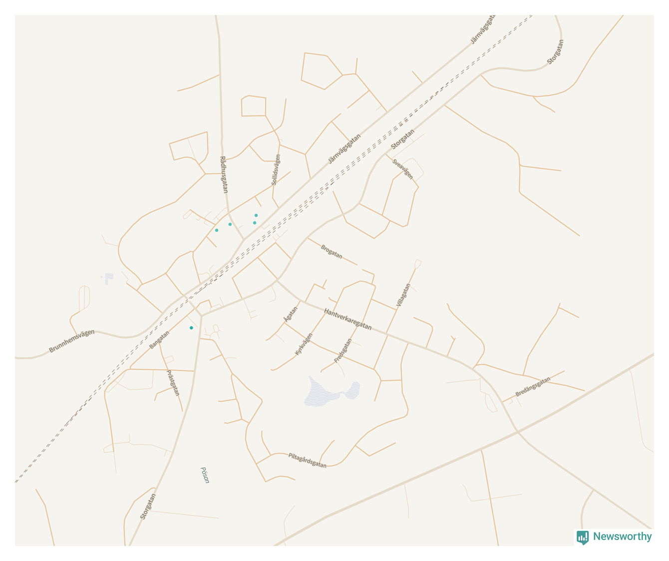Click the Piltagårdsgatan street label
The image size is (669, 561).
308,460
